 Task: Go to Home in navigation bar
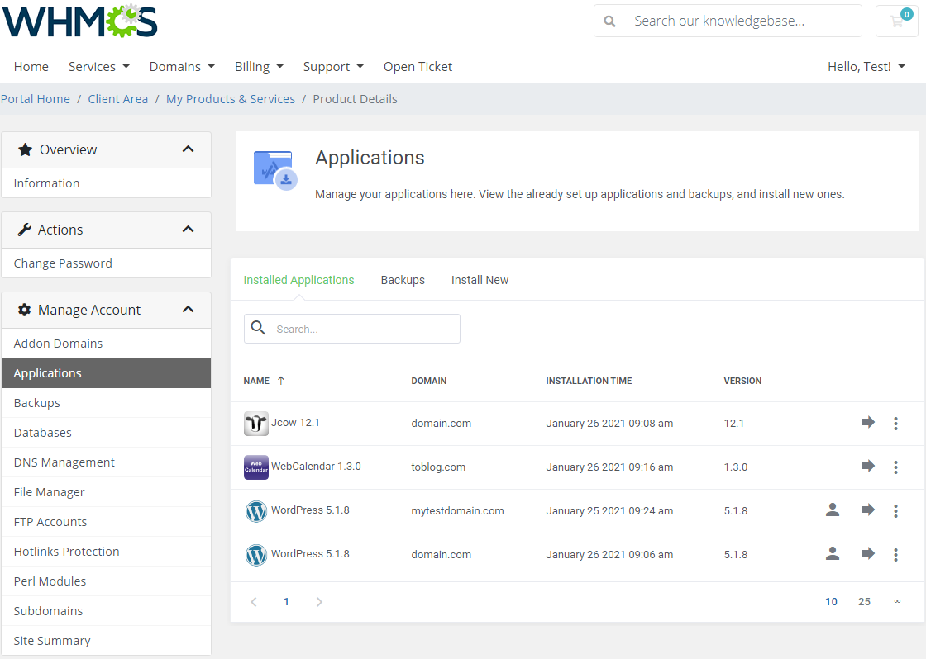point(31,67)
